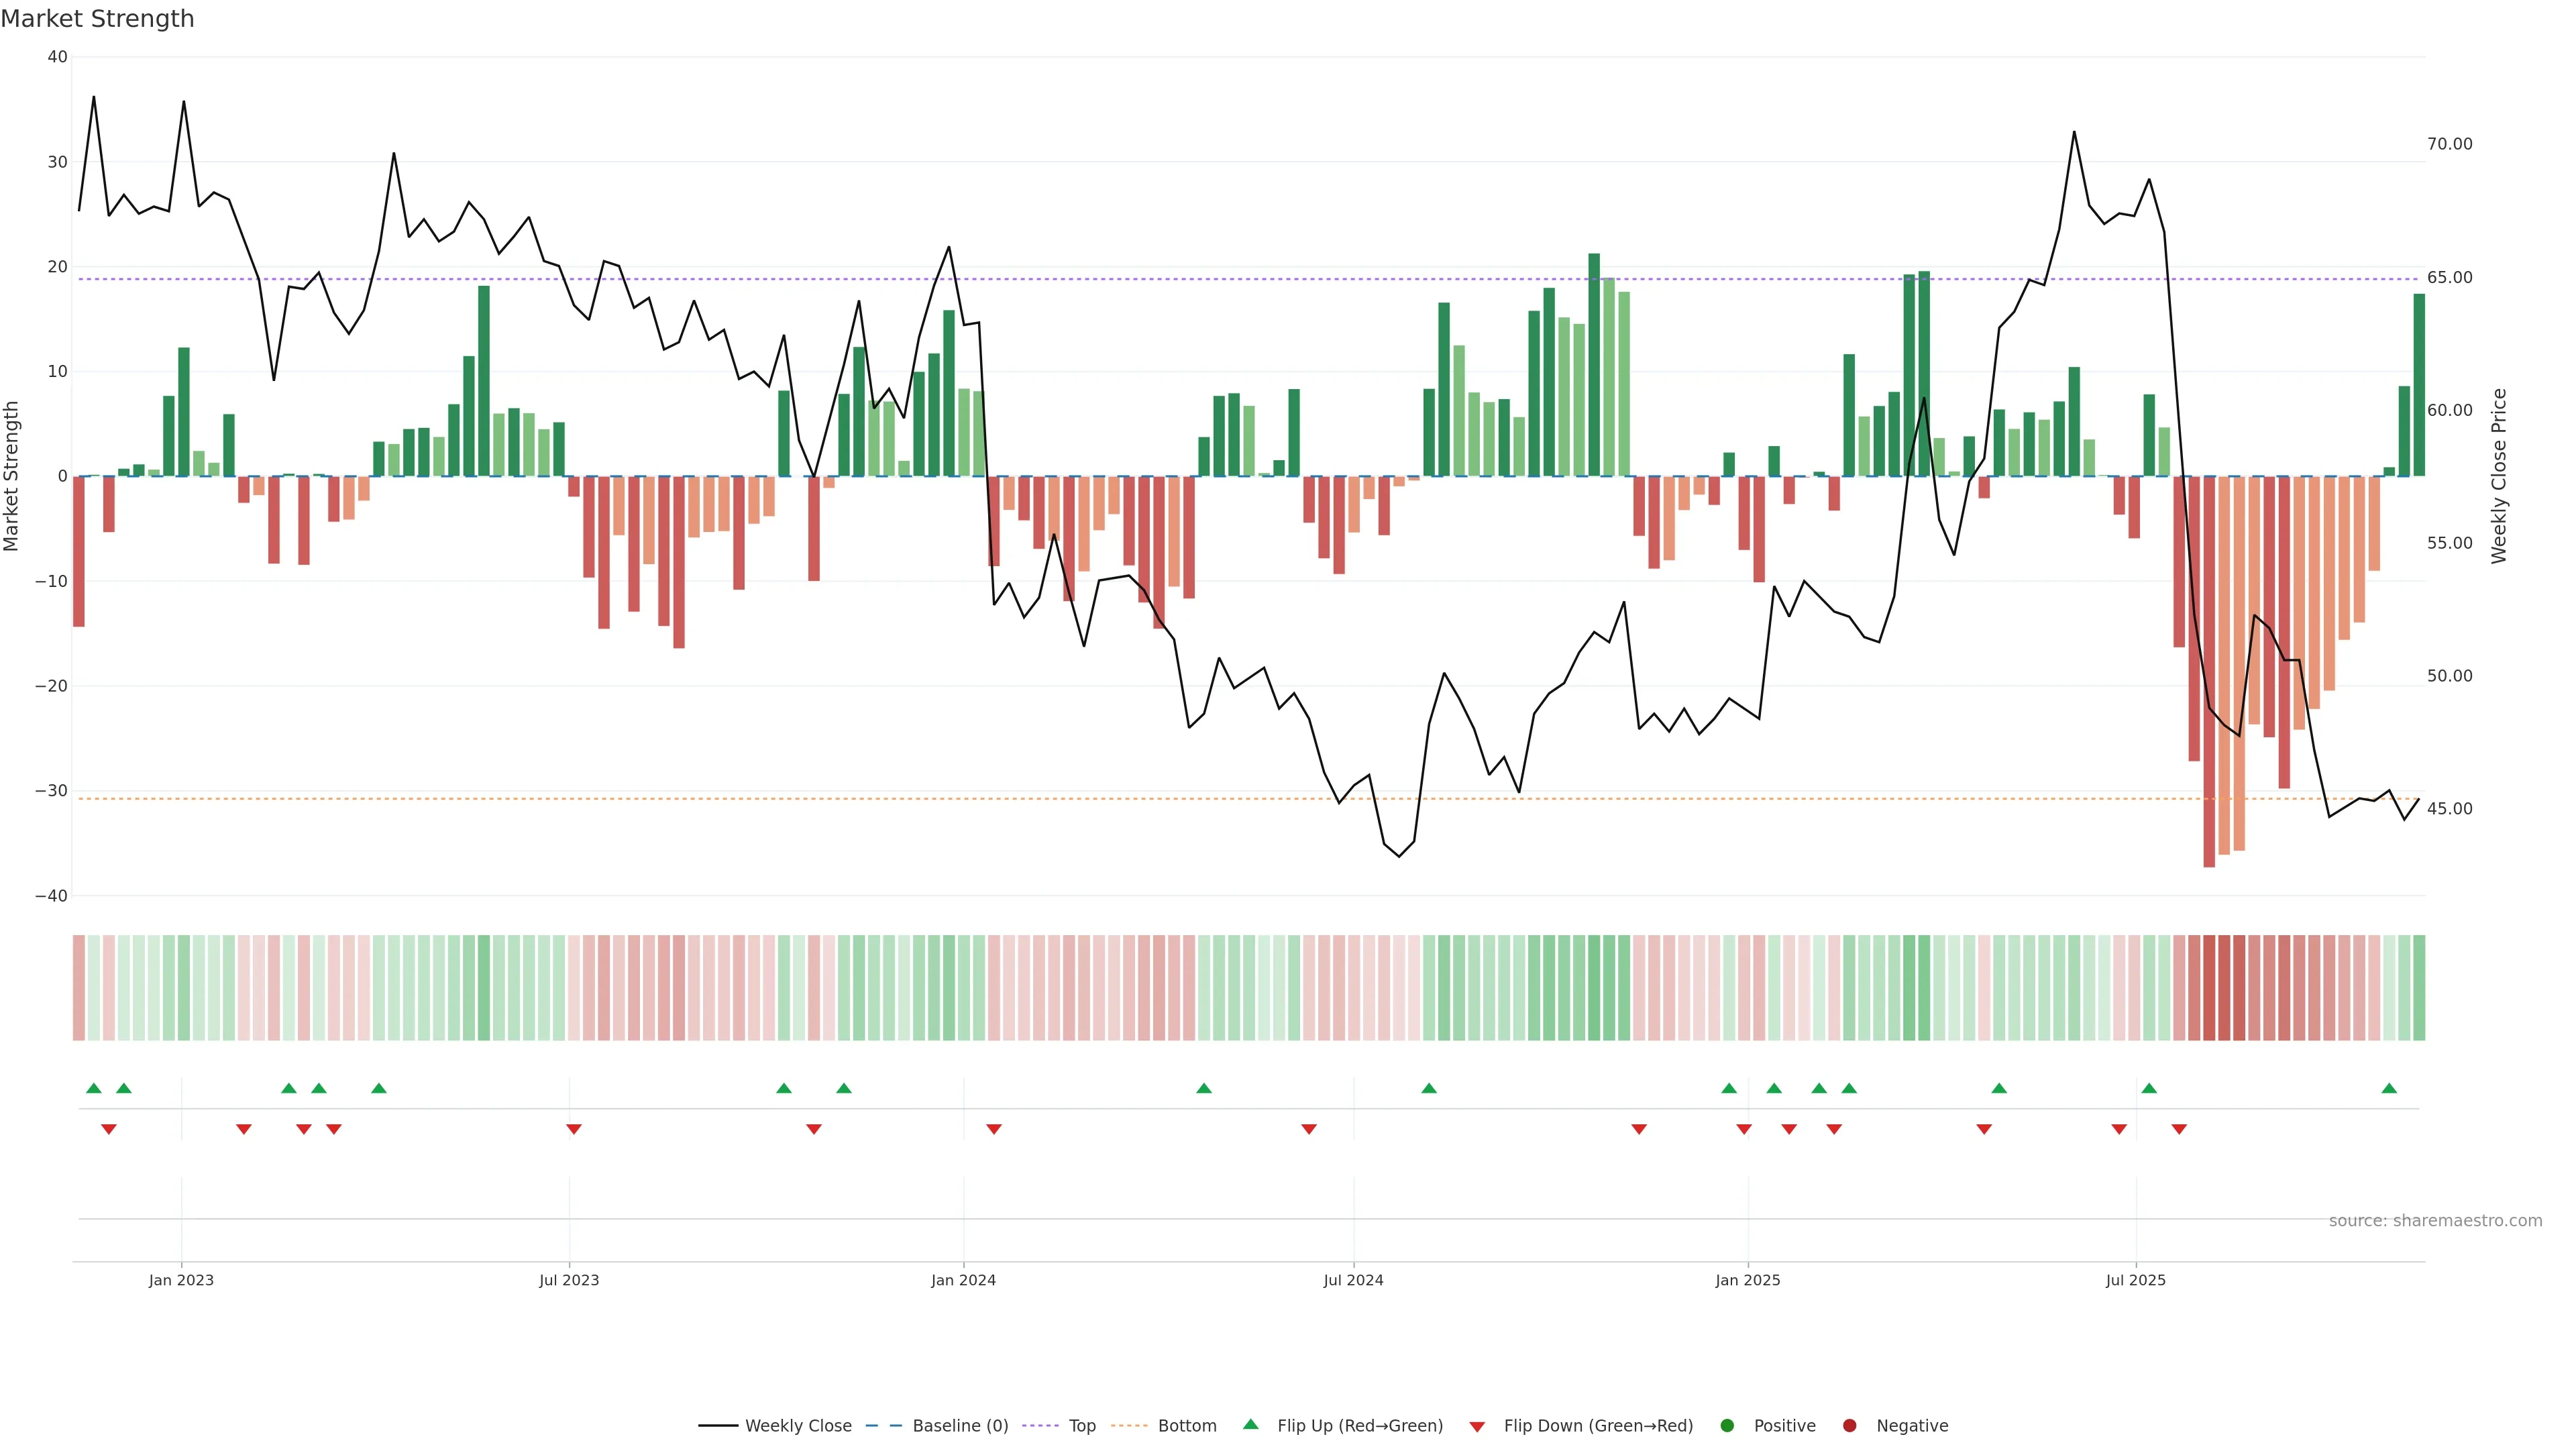Click the Positive green circle legend icon
This screenshot has width=2576, height=1449.
[x=1727, y=1426]
